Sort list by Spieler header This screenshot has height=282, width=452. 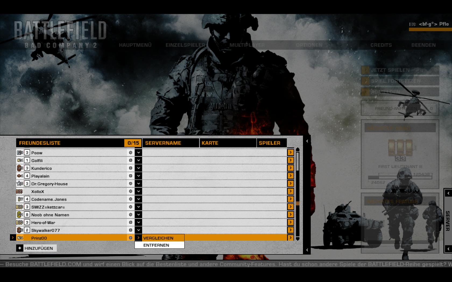point(272,143)
